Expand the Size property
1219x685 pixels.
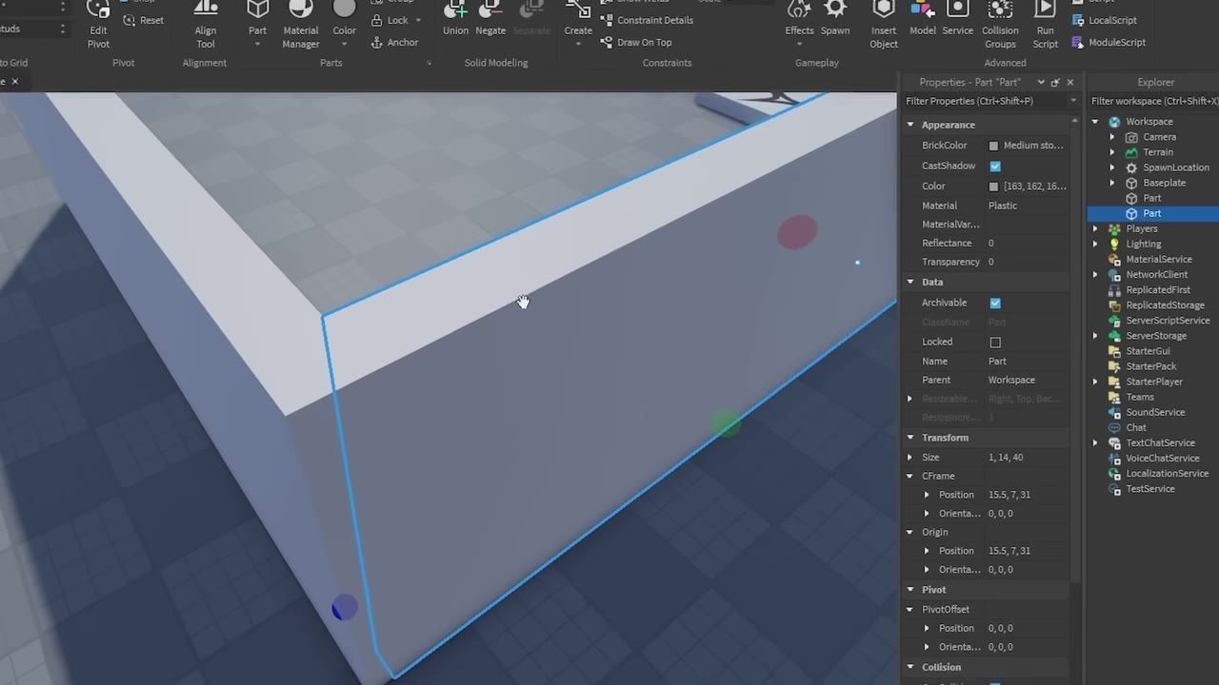(910, 458)
